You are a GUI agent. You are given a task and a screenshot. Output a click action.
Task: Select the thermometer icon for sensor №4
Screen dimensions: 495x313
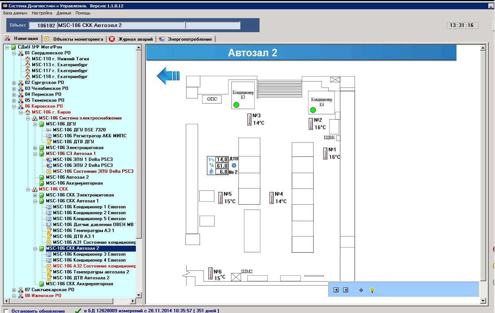click(271, 198)
